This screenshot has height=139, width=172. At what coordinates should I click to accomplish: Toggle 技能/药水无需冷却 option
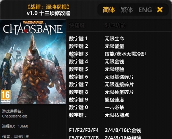pos(125,54)
